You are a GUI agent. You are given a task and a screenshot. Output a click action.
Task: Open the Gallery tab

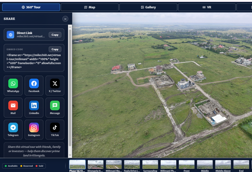click(148, 7)
